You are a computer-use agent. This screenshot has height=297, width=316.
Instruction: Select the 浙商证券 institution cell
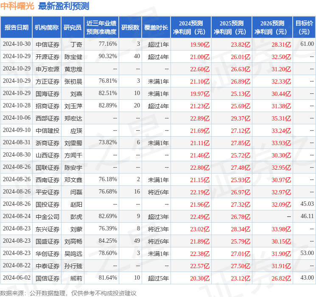tap(48, 143)
